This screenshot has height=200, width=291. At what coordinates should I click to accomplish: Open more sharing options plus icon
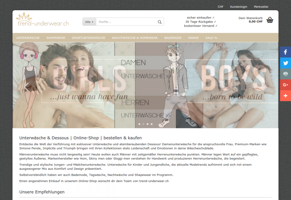click(x=285, y=96)
